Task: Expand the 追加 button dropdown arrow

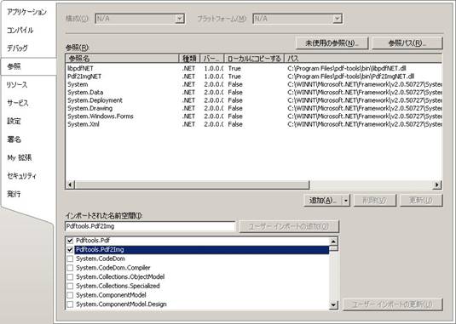Action: (346, 201)
